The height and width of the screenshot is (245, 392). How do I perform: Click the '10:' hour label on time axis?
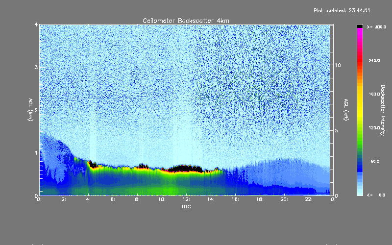162,199
